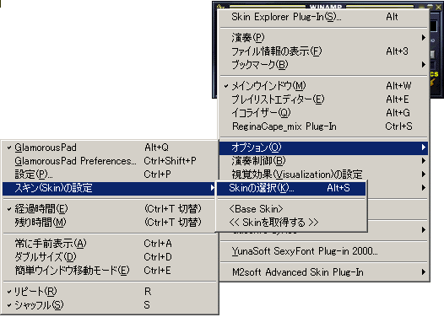This screenshot has width=444, height=317.
Task: Expand 演奏(P) submenu arrow
Action: (x=424, y=37)
